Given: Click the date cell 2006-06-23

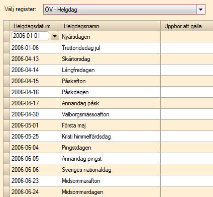Looking at the screenshot, I should pyautogui.click(x=35, y=181).
